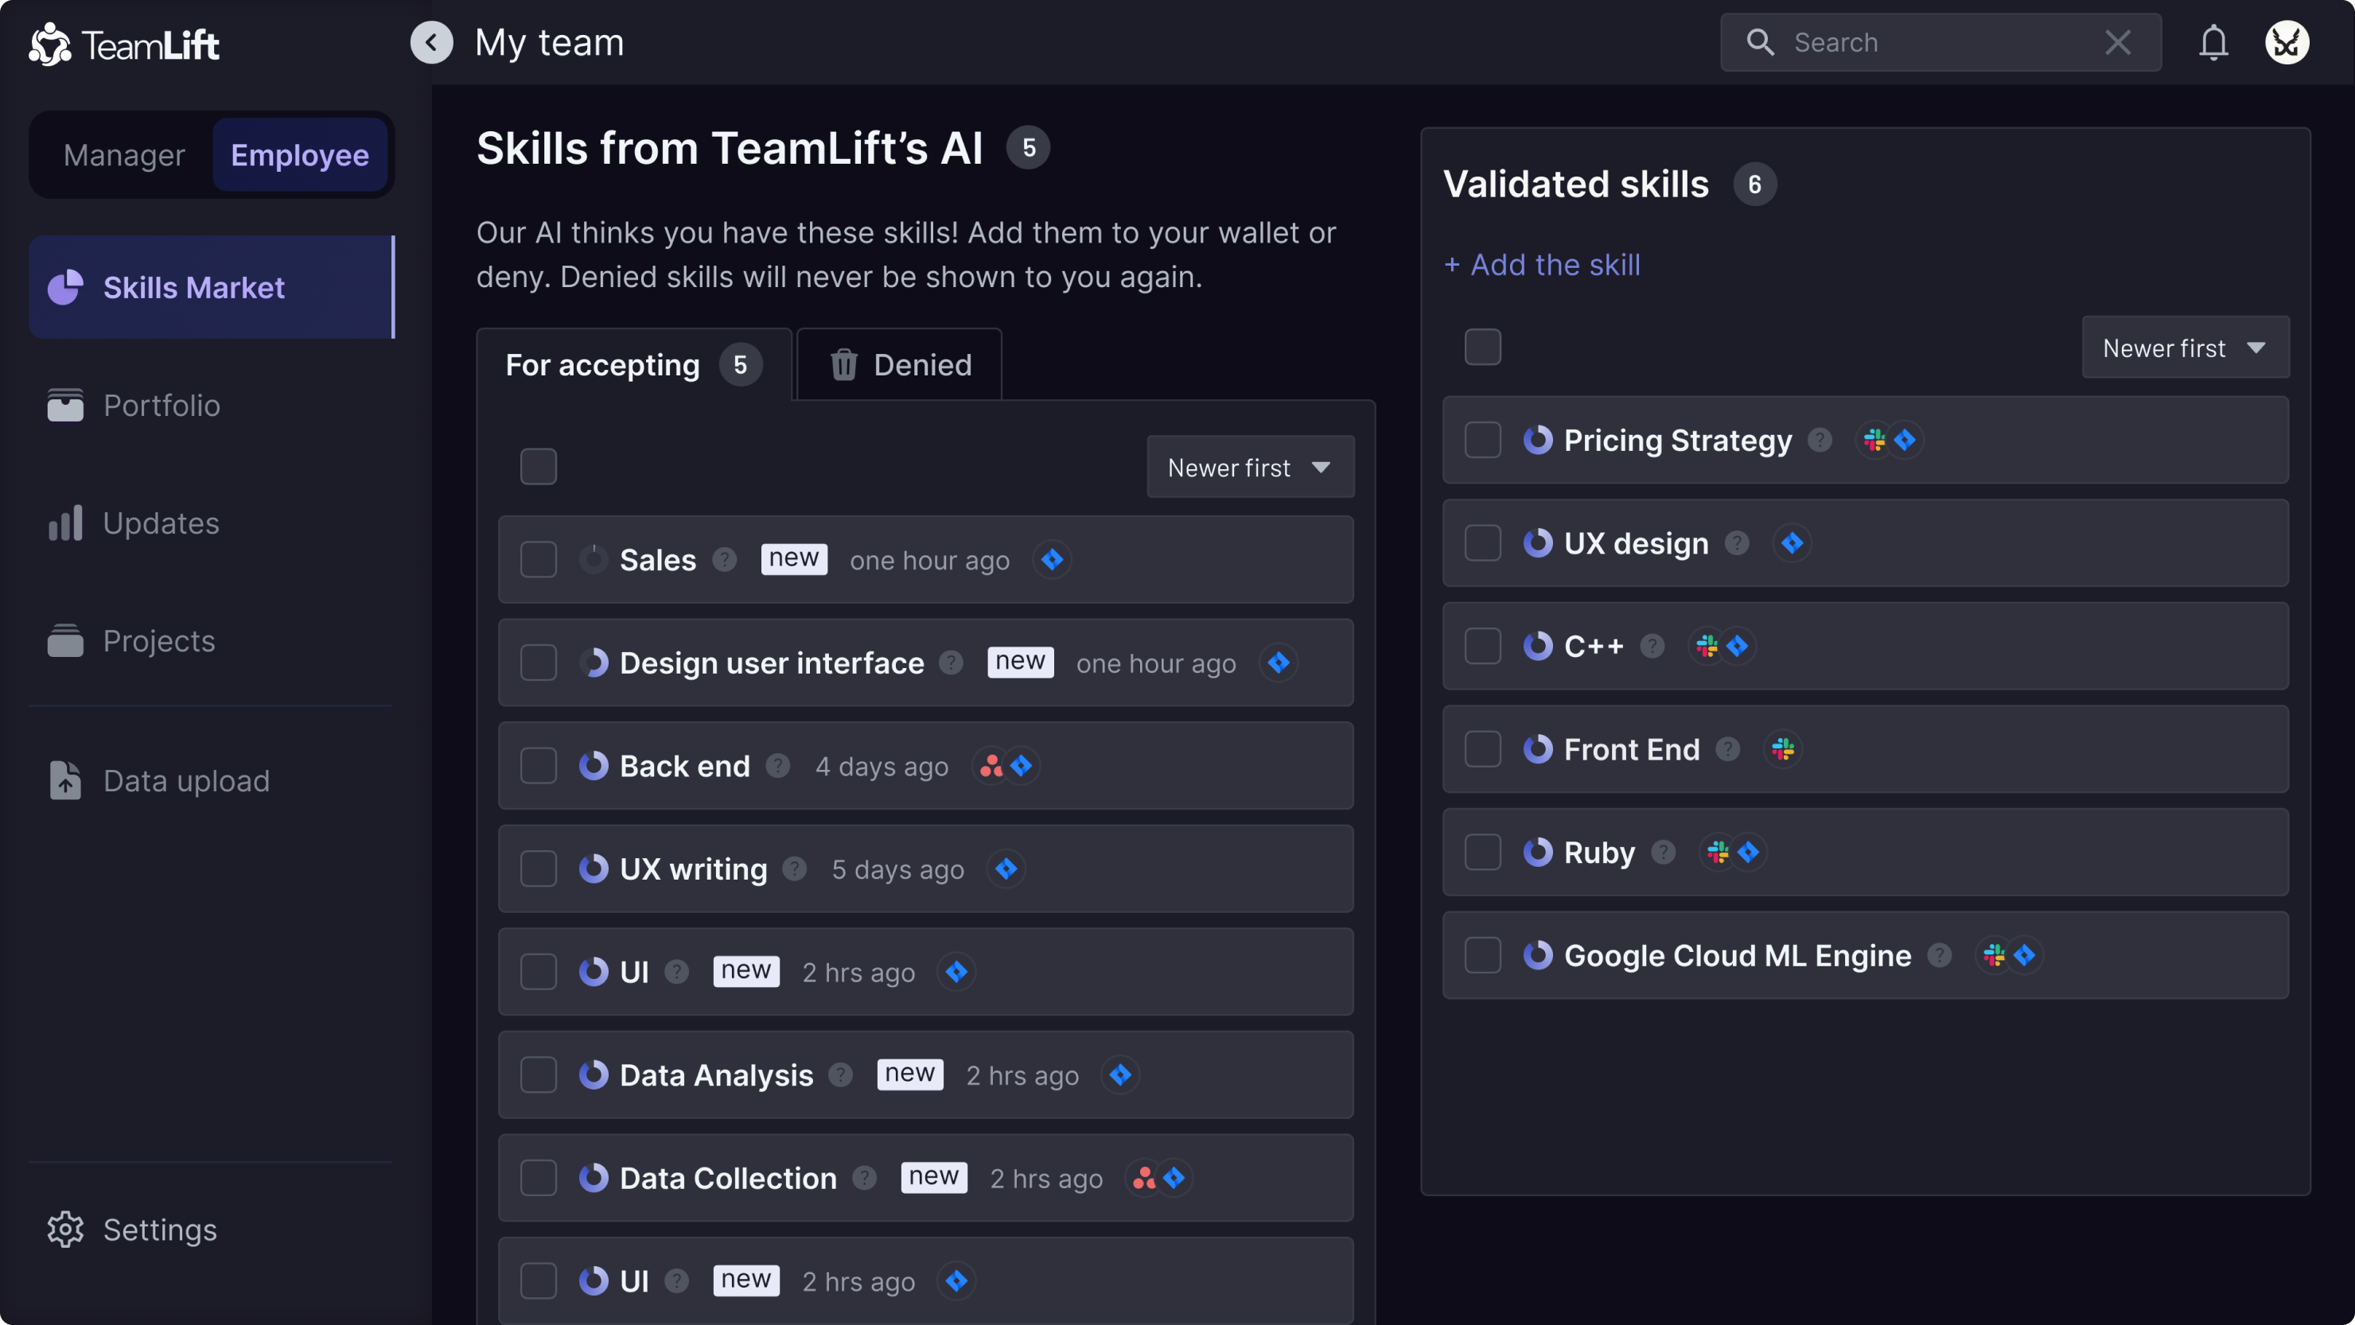The image size is (2355, 1325).
Task: Select all skills in For accepting list
Action: coord(539,466)
